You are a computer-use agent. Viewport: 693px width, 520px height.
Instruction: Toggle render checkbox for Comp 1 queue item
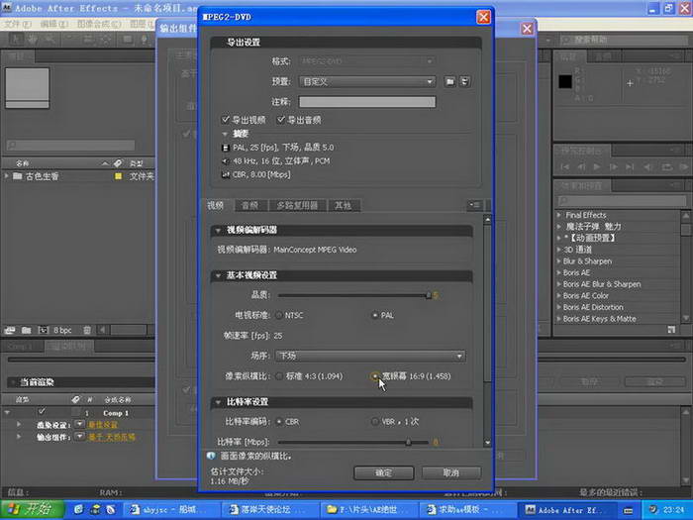(42, 412)
